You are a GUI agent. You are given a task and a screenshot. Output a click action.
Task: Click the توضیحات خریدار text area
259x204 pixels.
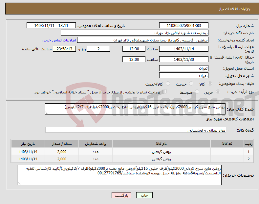click(119, 175)
